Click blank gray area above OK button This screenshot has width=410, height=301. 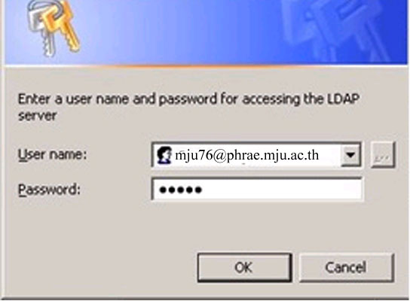tap(244, 230)
